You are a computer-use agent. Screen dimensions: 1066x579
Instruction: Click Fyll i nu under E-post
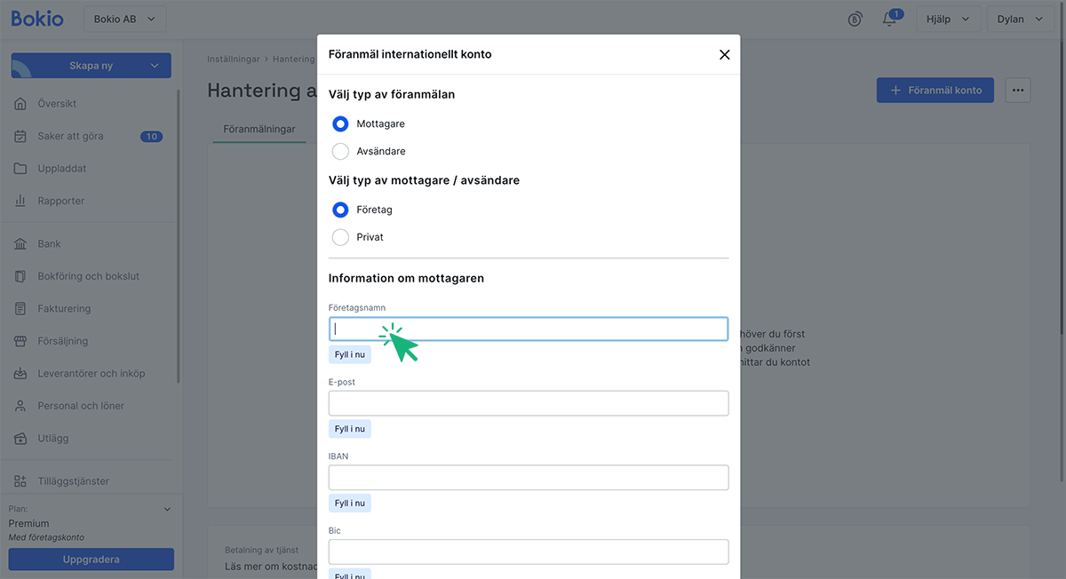point(349,429)
